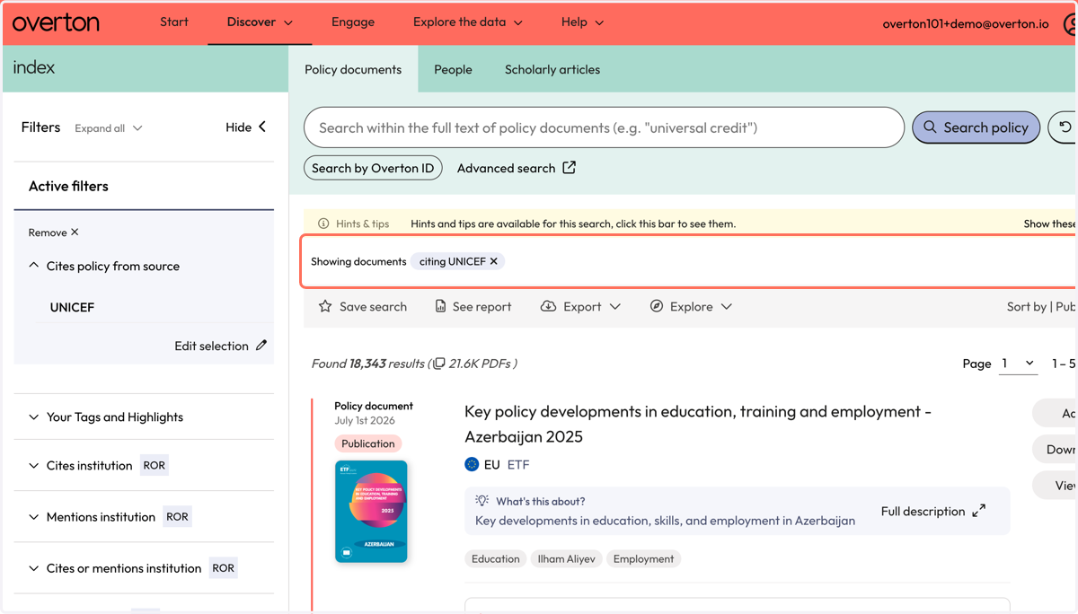Click Edit selection pencil link
This screenshot has width=1078, height=614.
(220, 346)
